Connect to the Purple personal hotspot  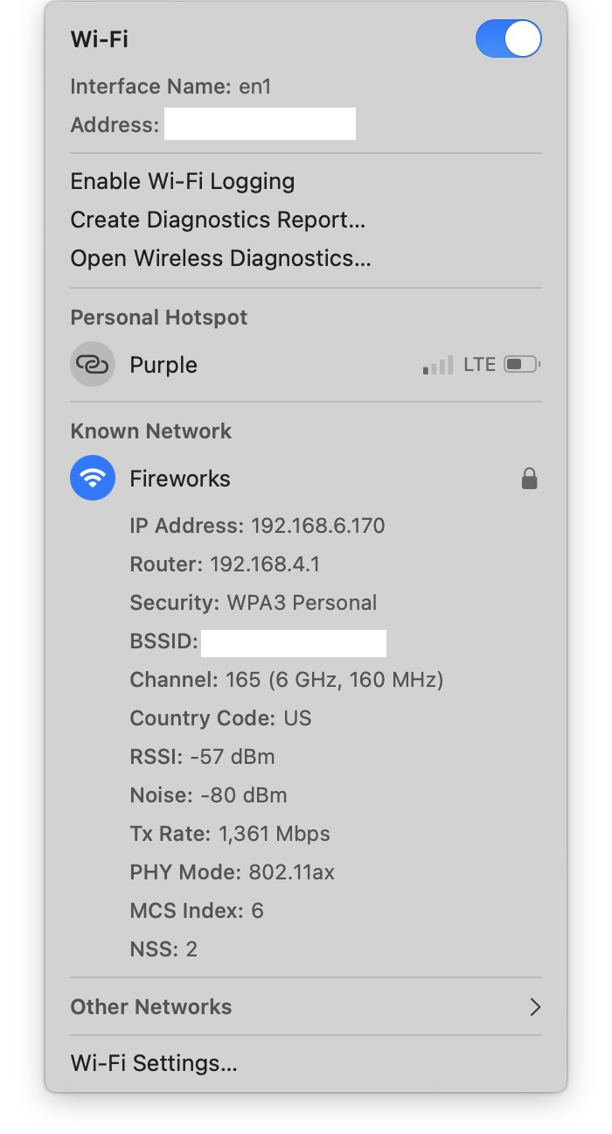[x=163, y=365]
